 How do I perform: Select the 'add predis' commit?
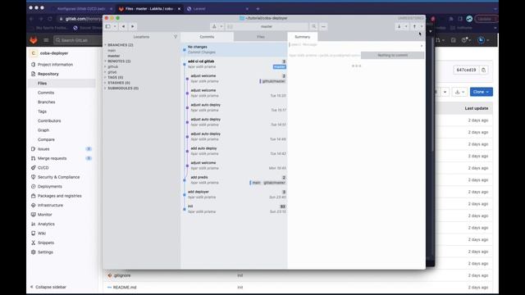point(234,180)
